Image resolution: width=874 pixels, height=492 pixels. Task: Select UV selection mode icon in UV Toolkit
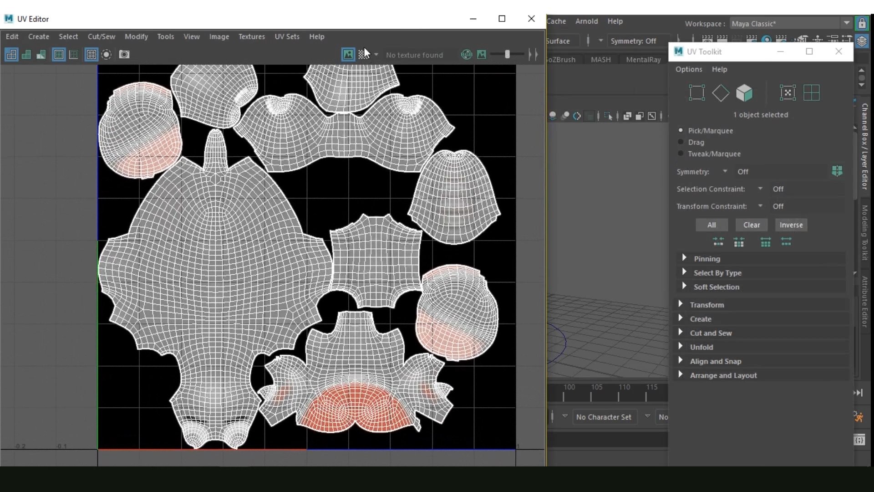(697, 93)
